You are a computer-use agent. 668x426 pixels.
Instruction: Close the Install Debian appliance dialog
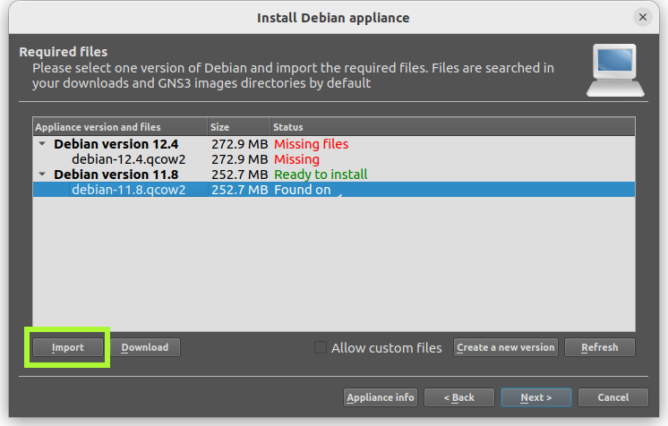[643, 17]
